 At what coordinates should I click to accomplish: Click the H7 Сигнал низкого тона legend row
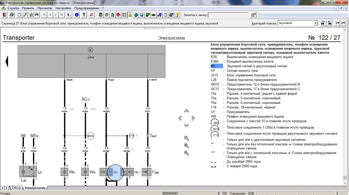click(x=234, y=71)
